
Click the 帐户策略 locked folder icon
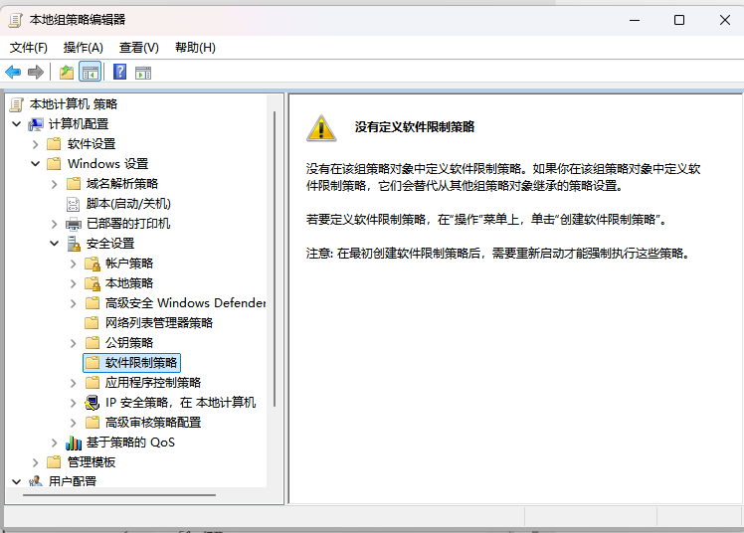pyautogui.click(x=93, y=264)
